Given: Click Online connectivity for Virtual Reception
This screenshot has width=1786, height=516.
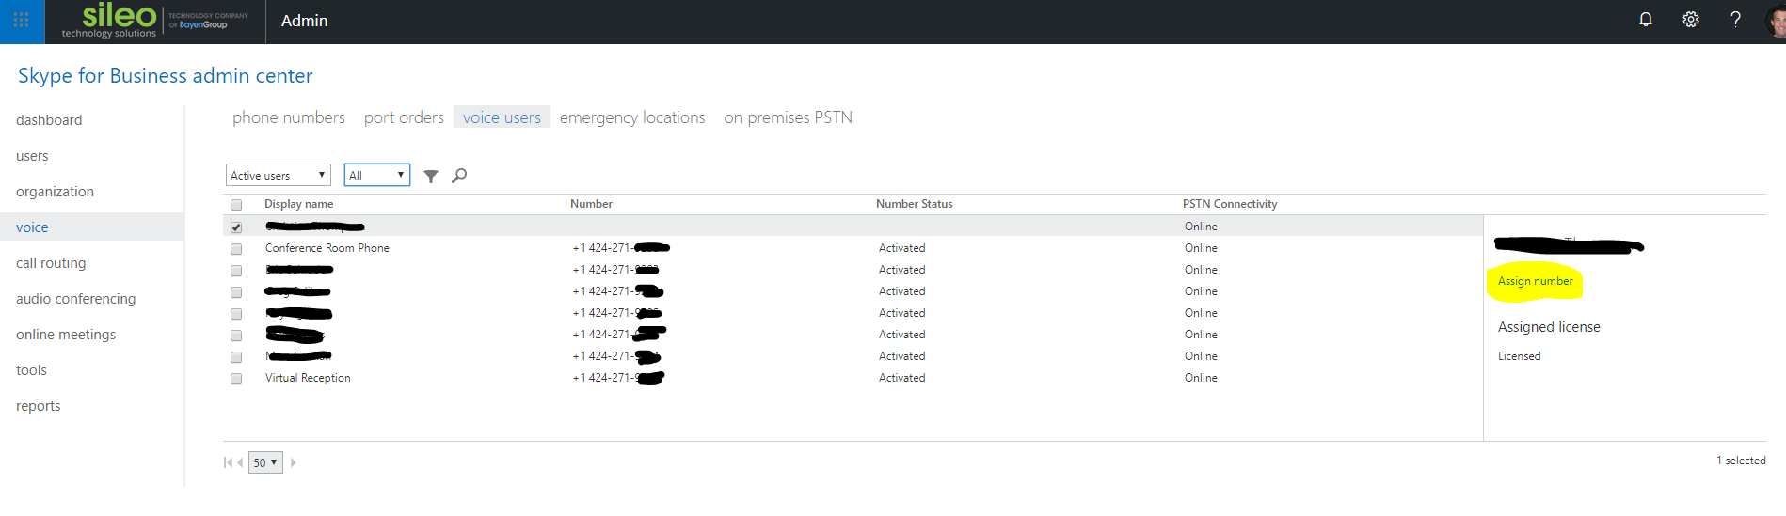Looking at the screenshot, I should pos(1201,378).
